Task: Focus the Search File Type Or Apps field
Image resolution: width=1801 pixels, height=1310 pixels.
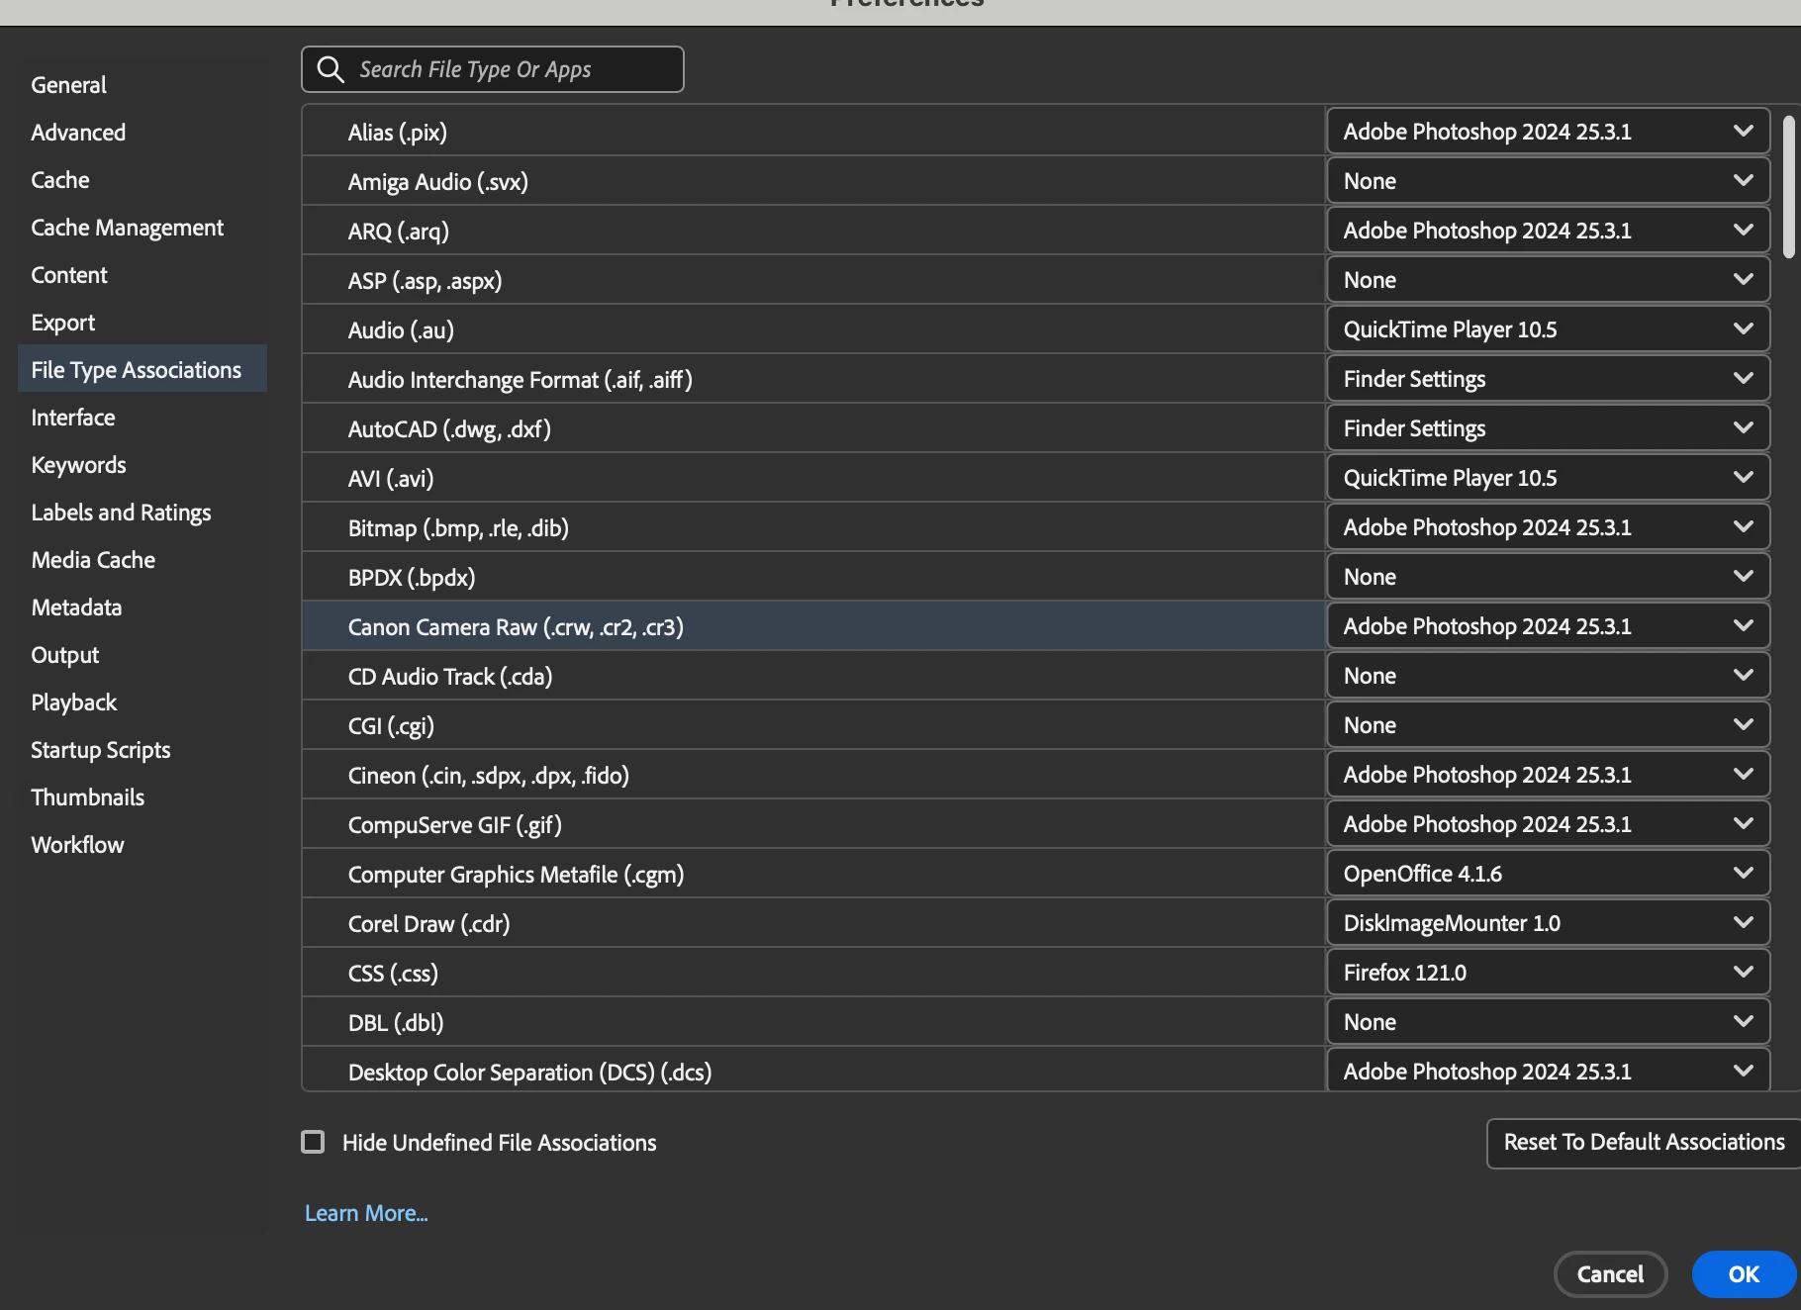Action: pyautogui.click(x=493, y=69)
